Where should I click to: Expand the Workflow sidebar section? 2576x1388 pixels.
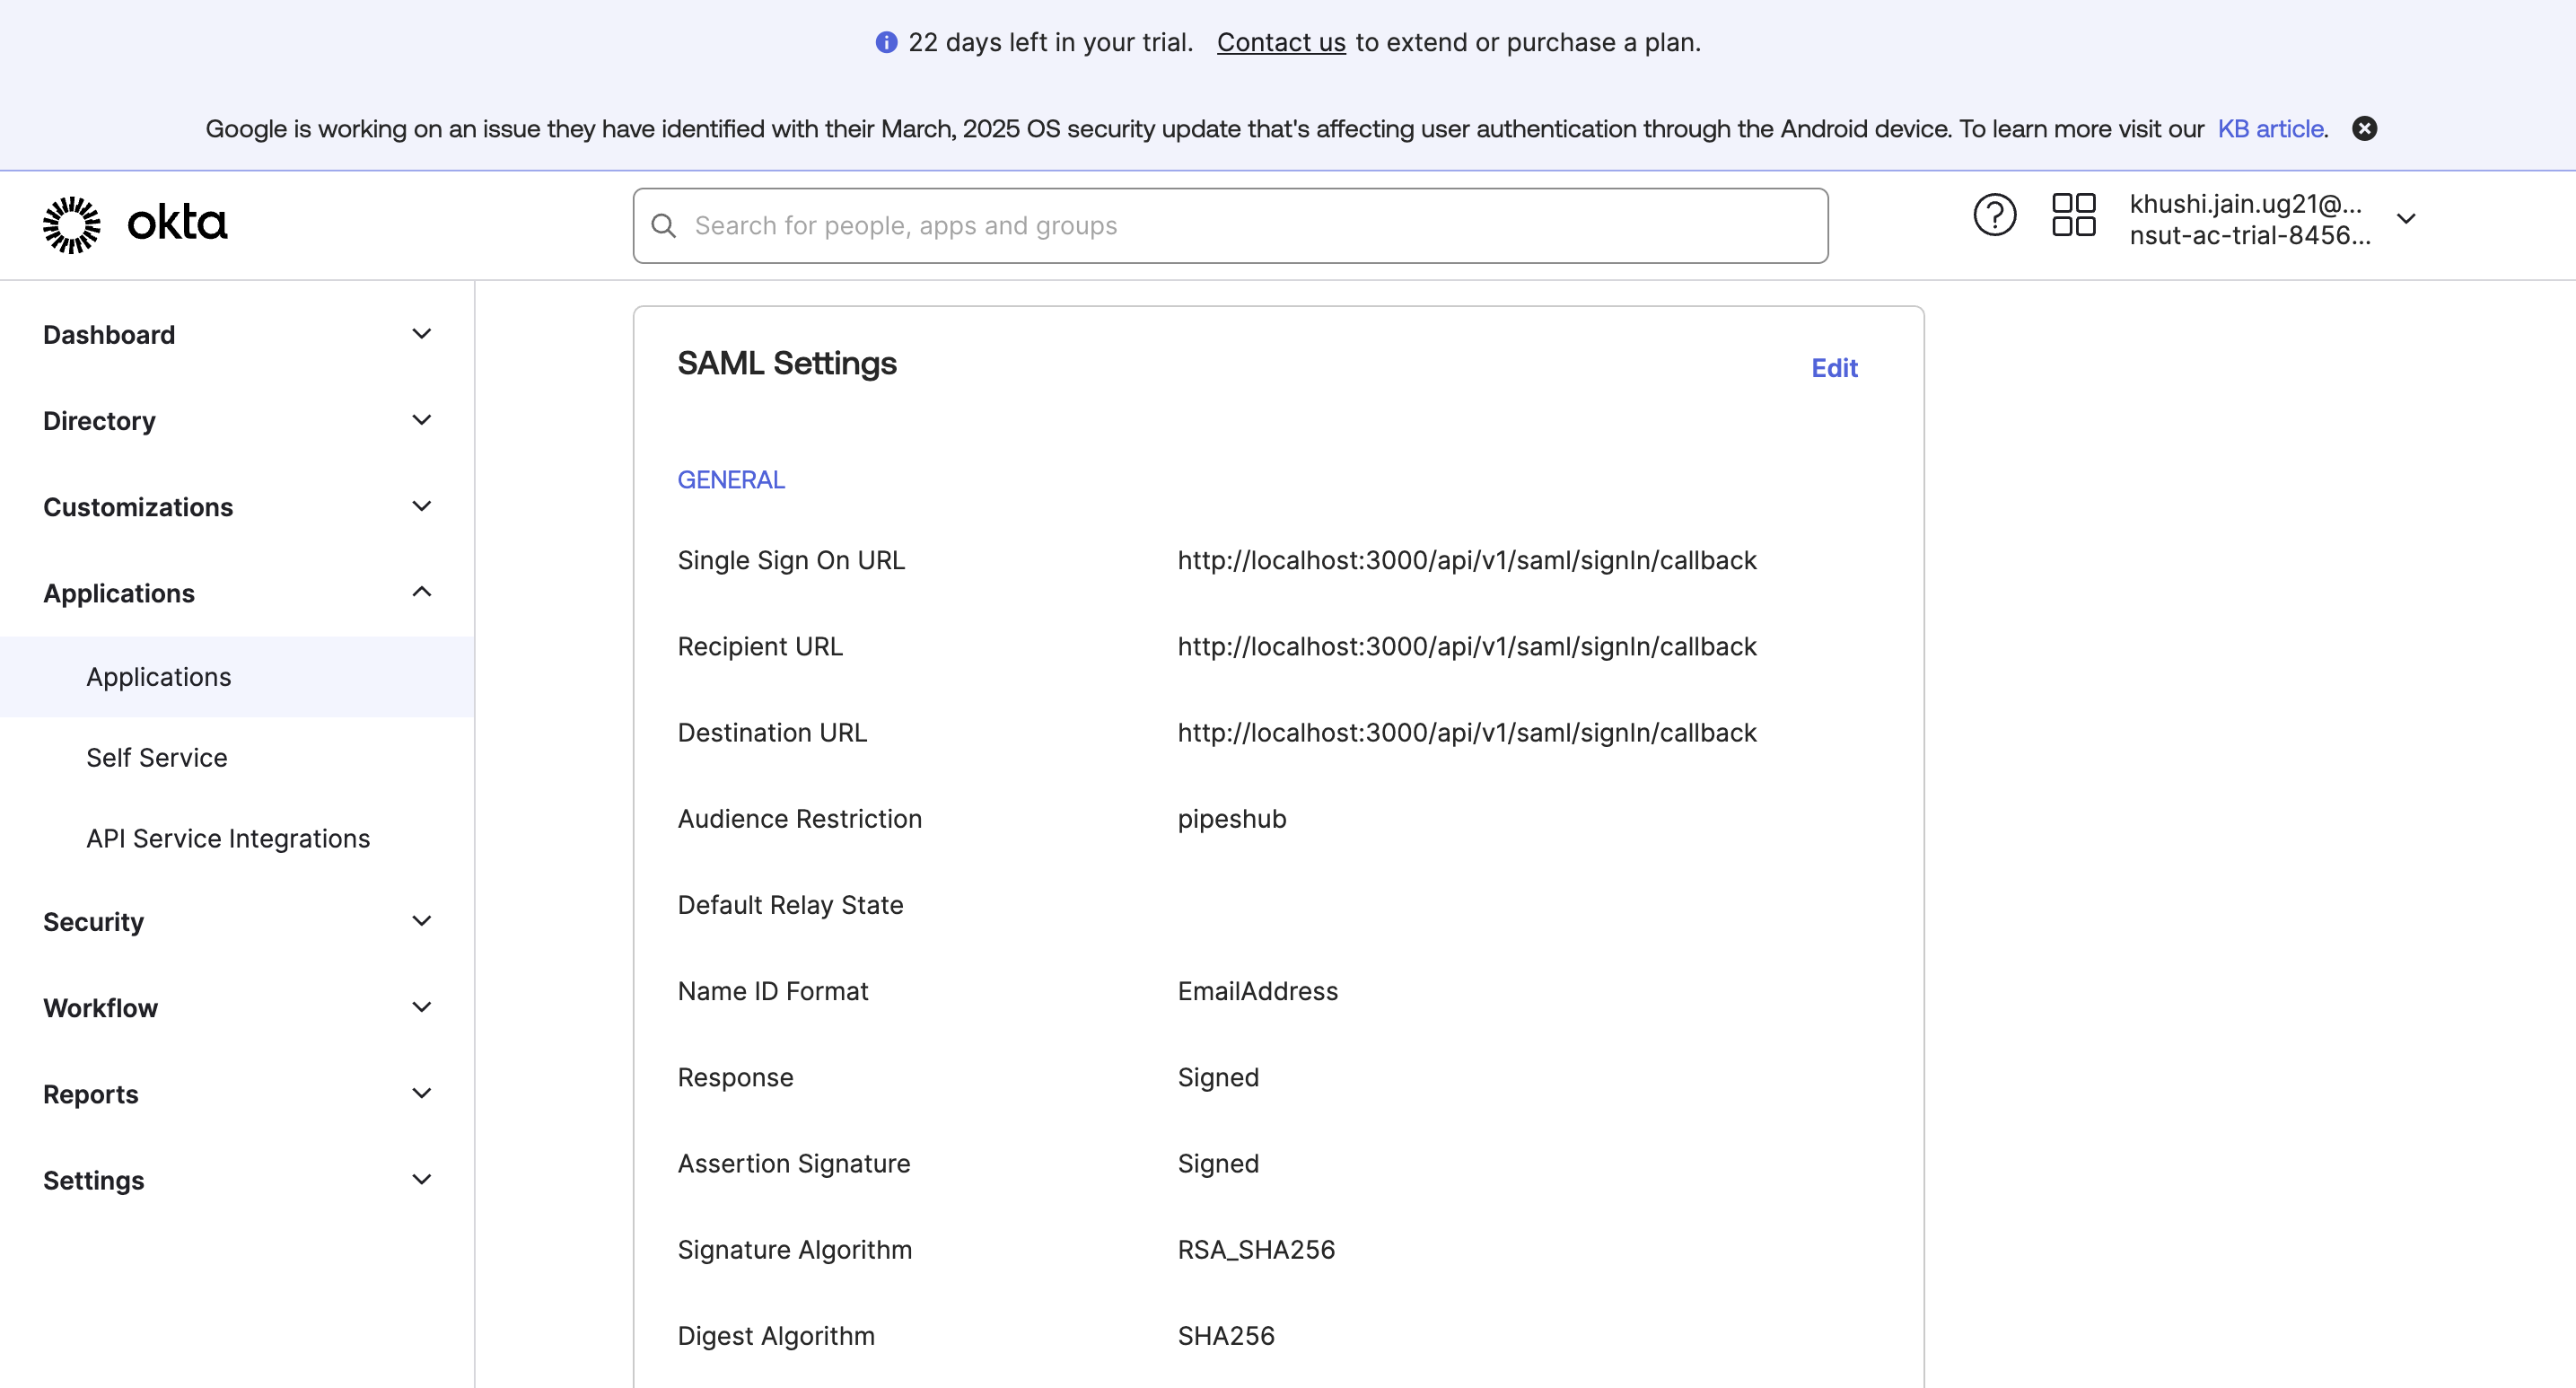pos(422,1007)
